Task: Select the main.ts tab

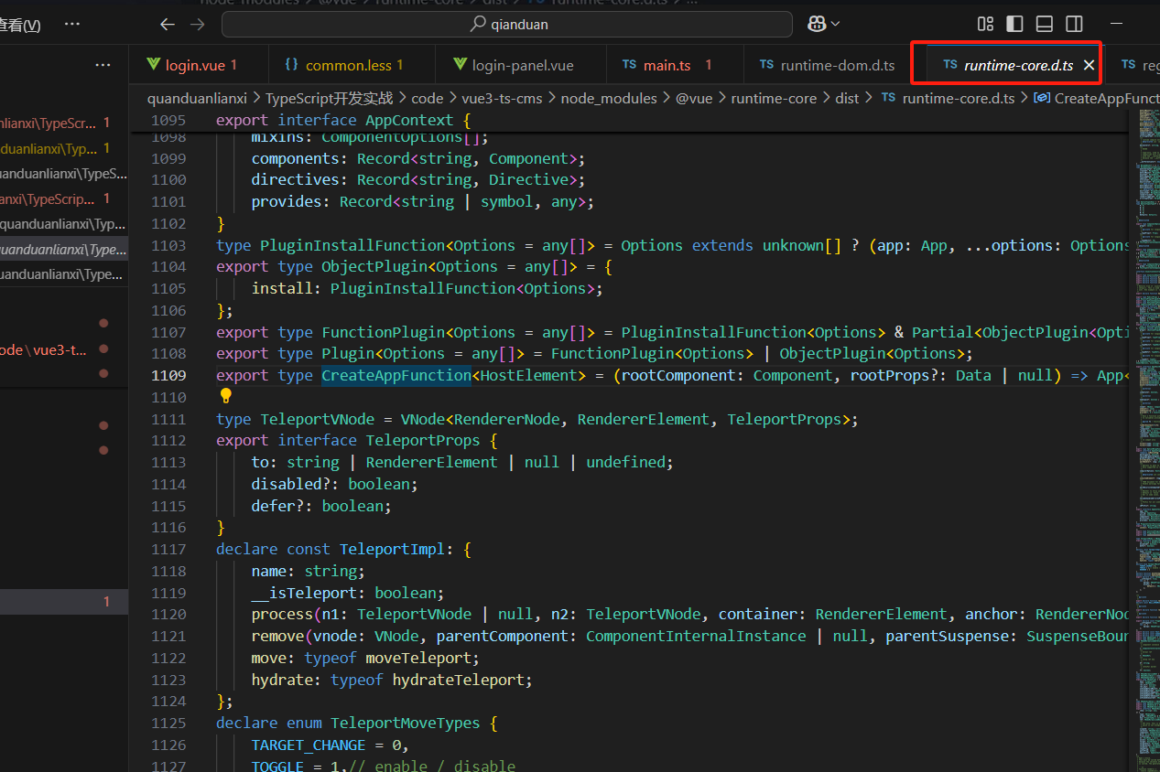Action: 667,65
